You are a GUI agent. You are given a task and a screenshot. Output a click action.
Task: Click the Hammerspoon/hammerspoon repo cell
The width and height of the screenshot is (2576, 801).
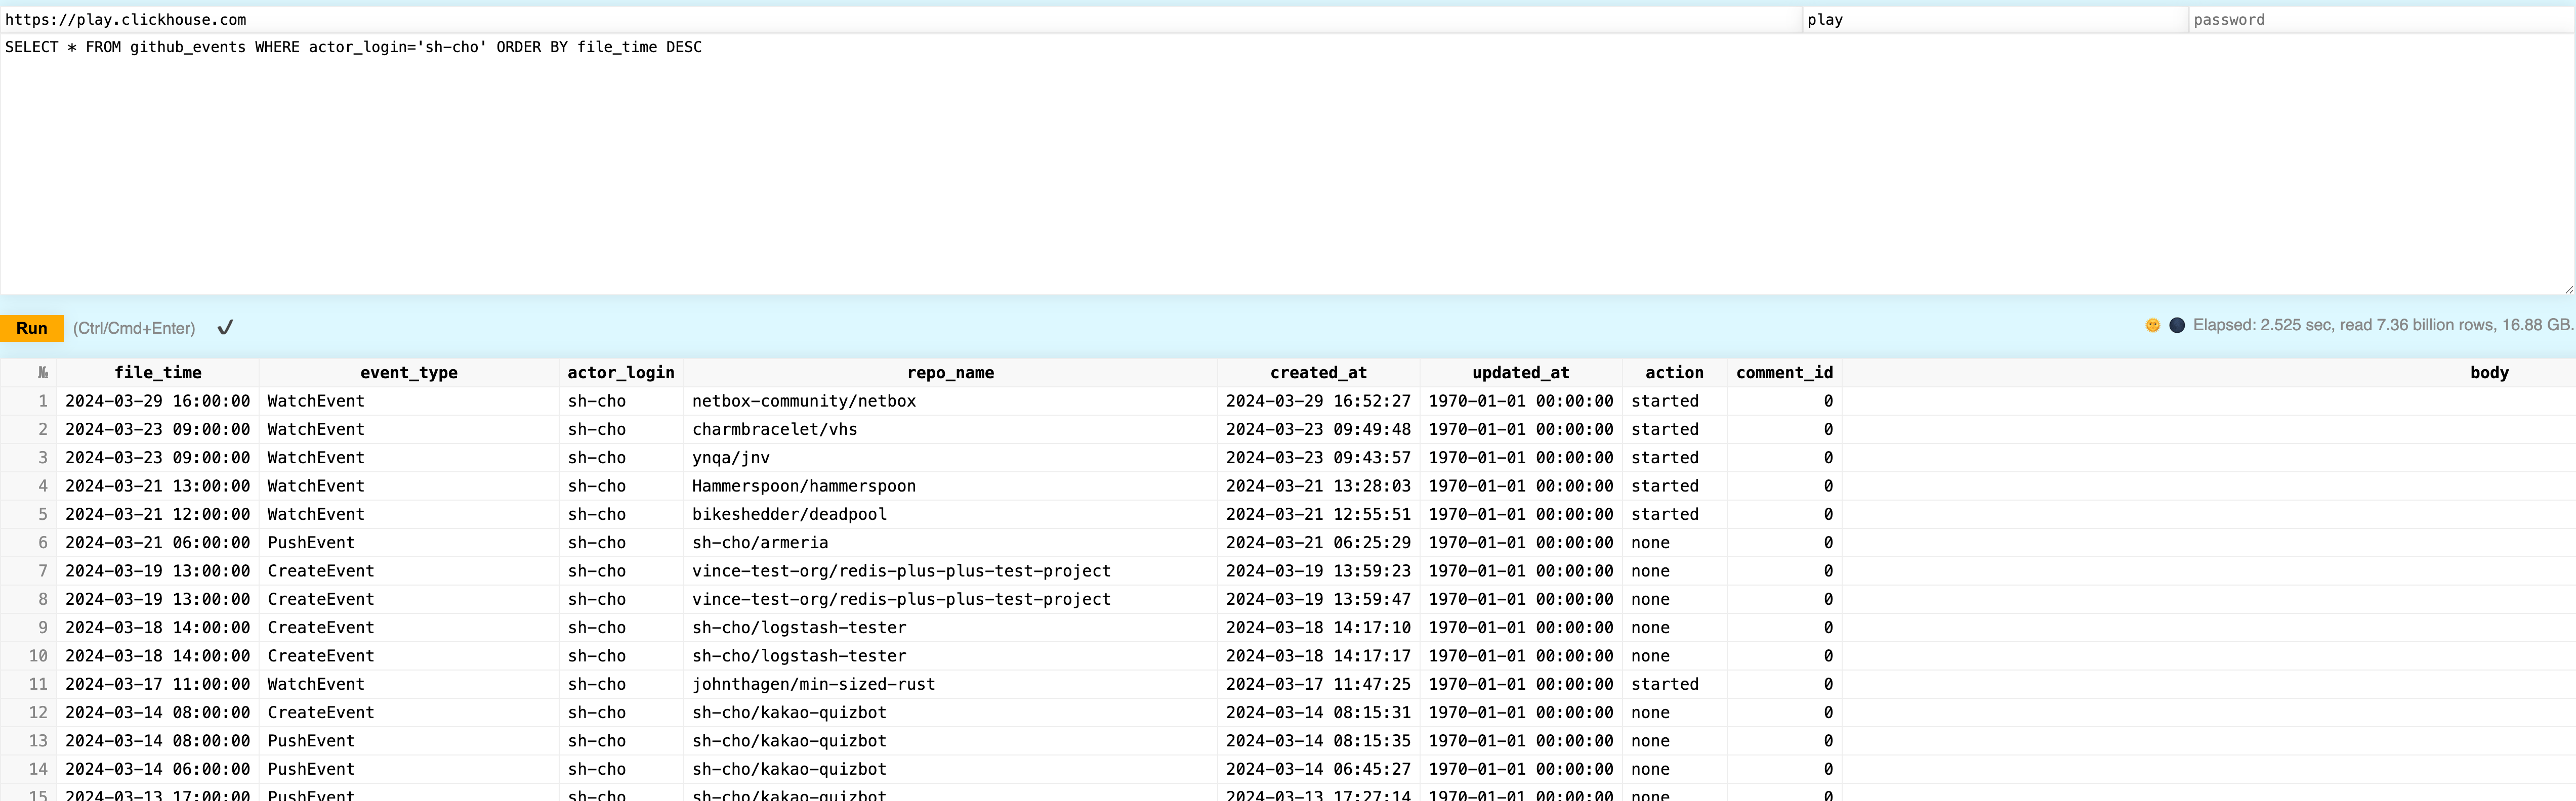(804, 485)
